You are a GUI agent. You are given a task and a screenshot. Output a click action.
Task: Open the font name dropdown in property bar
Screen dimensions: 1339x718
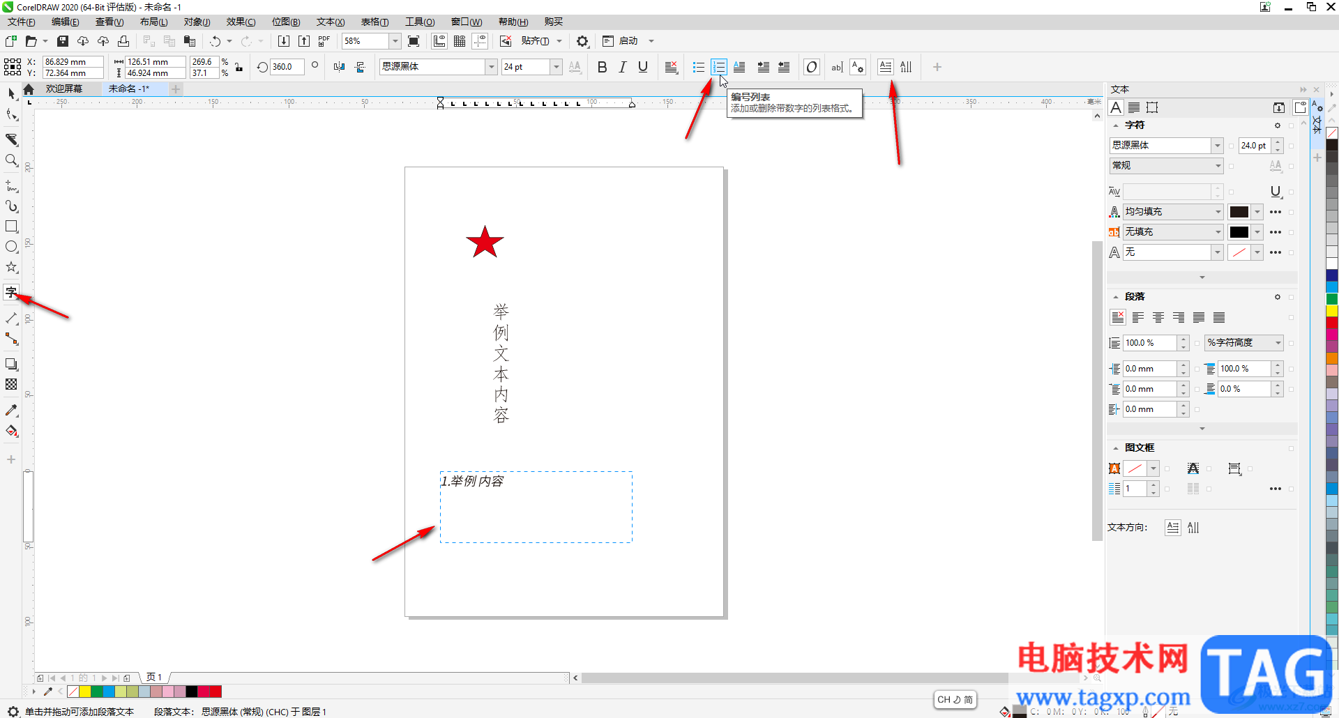pos(491,67)
